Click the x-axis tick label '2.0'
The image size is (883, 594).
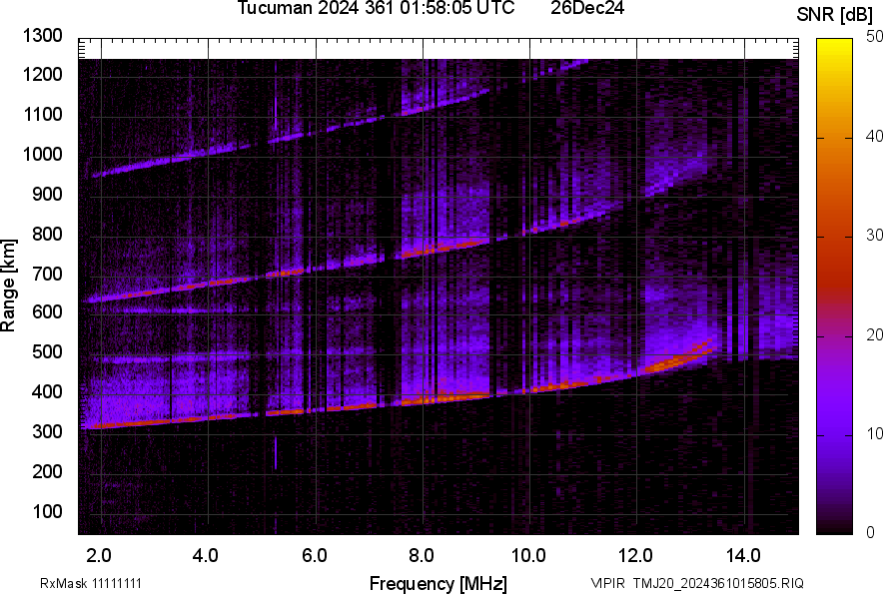pos(99,555)
